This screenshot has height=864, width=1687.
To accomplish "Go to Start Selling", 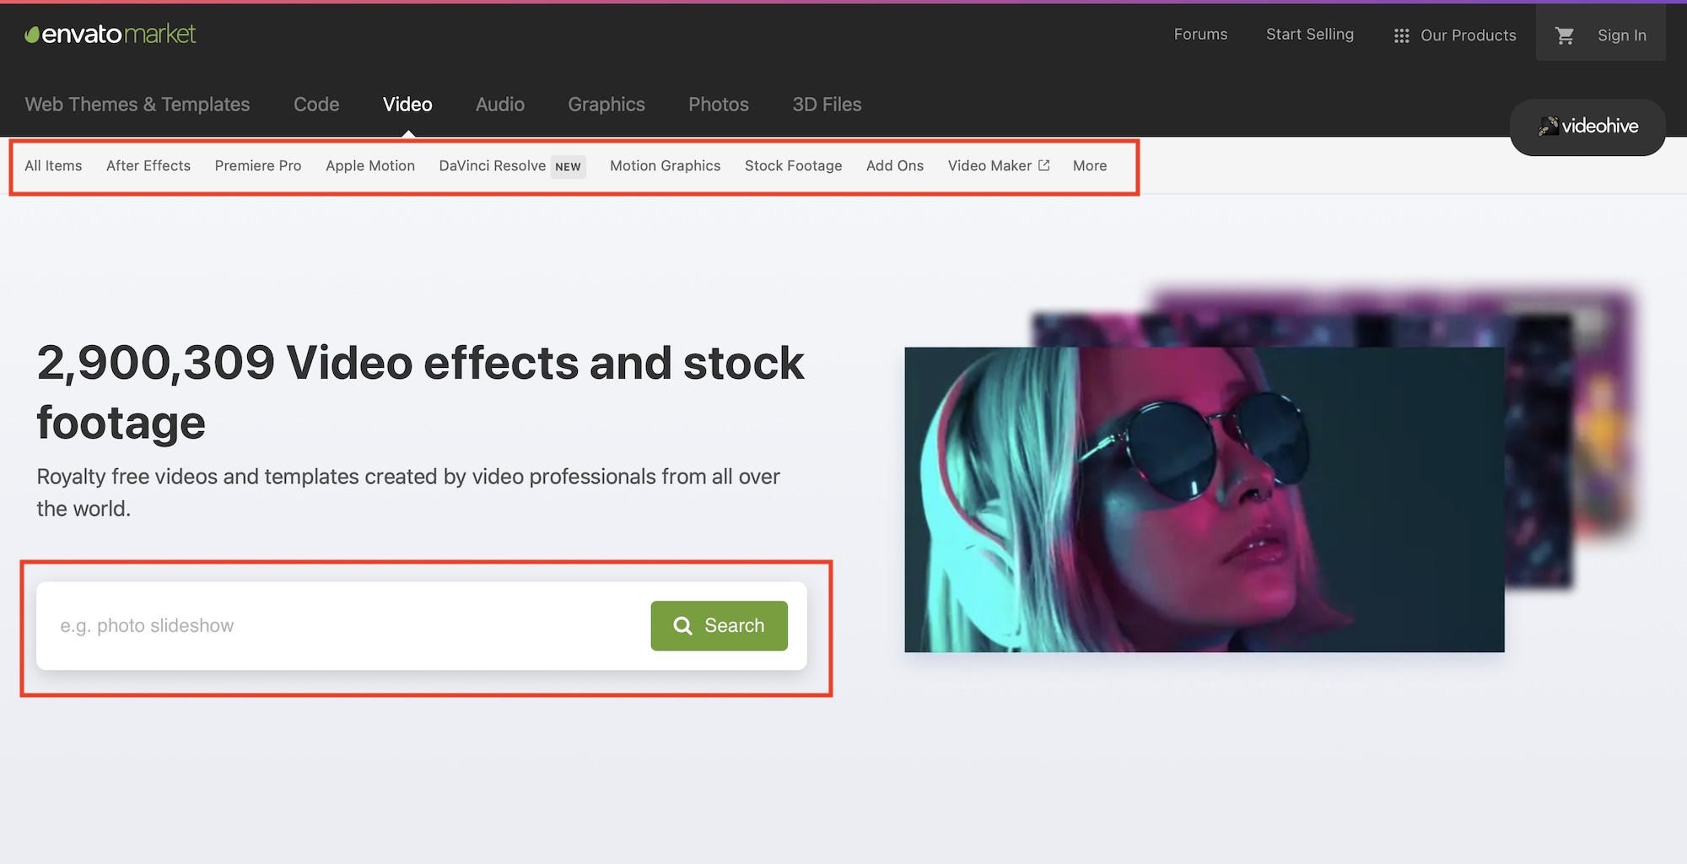I will (x=1310, y=35).
